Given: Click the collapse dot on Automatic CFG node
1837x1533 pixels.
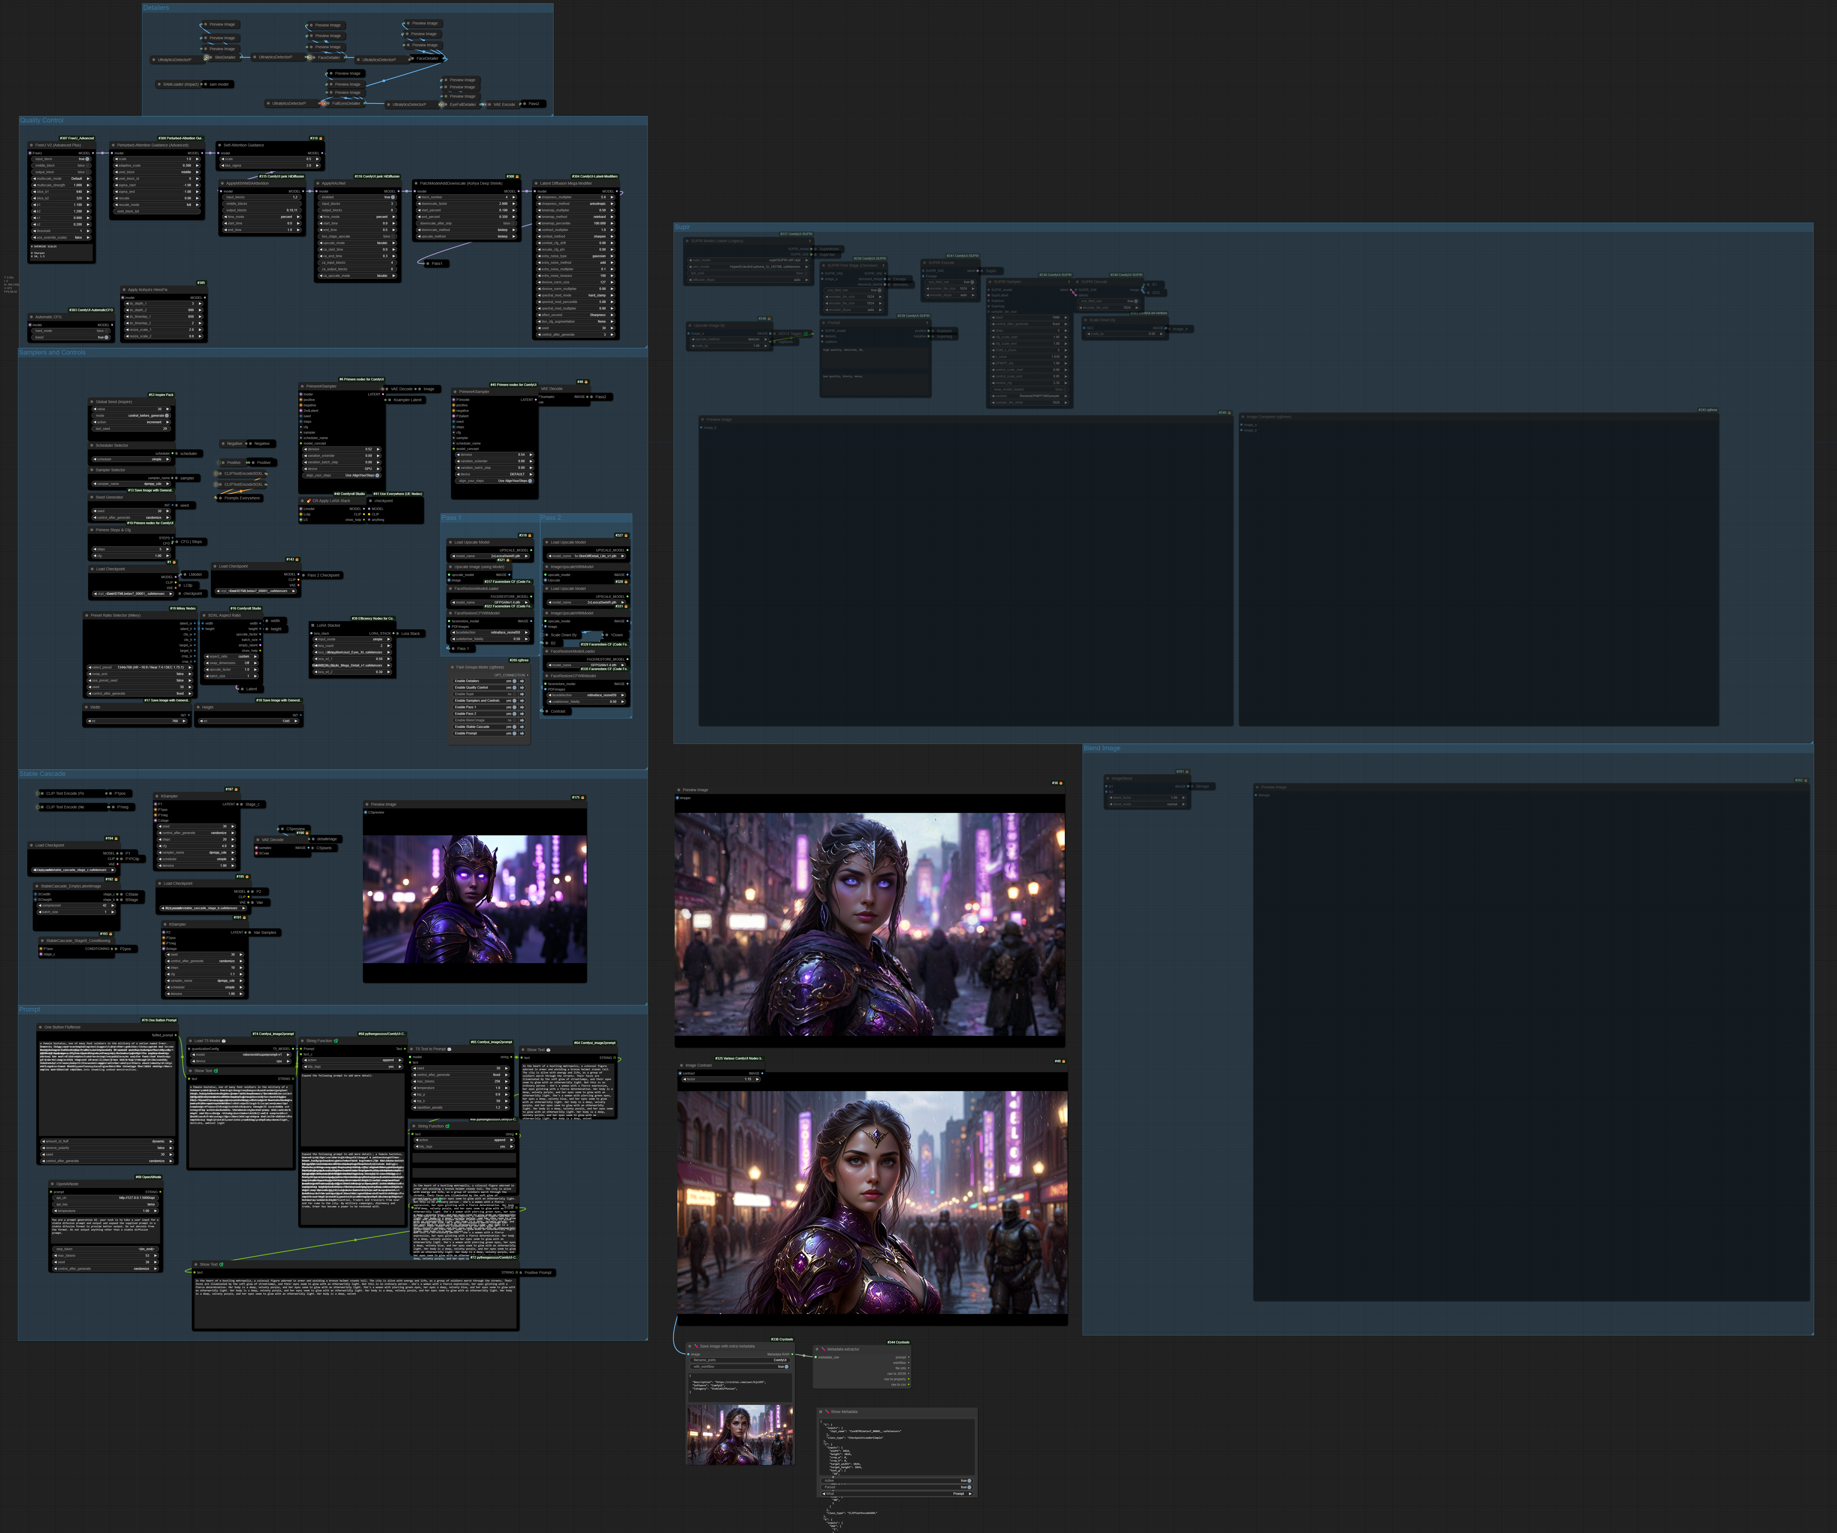Looking at the screenshot, I should point(31,317).
